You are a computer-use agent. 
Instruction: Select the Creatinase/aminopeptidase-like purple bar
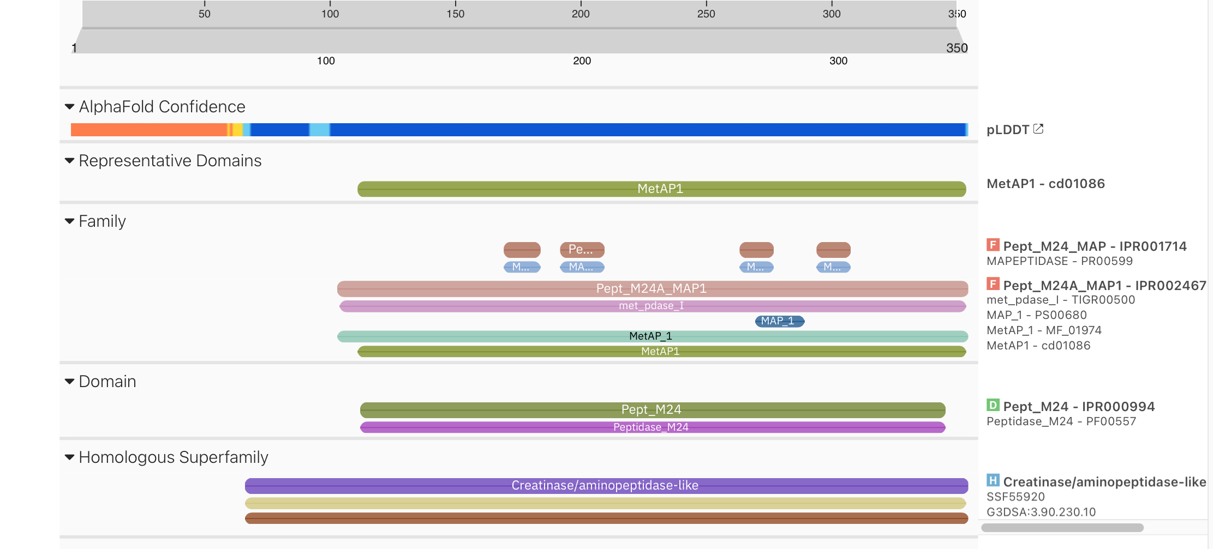point(606,486)
